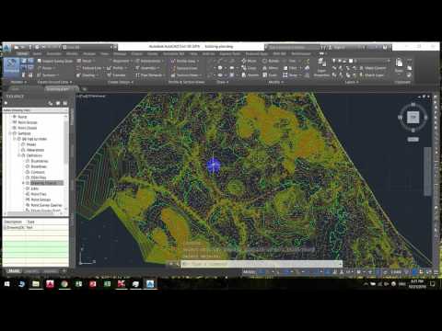Open the Layer Properties manager
The image size is (442, 331).
(321, 67)
